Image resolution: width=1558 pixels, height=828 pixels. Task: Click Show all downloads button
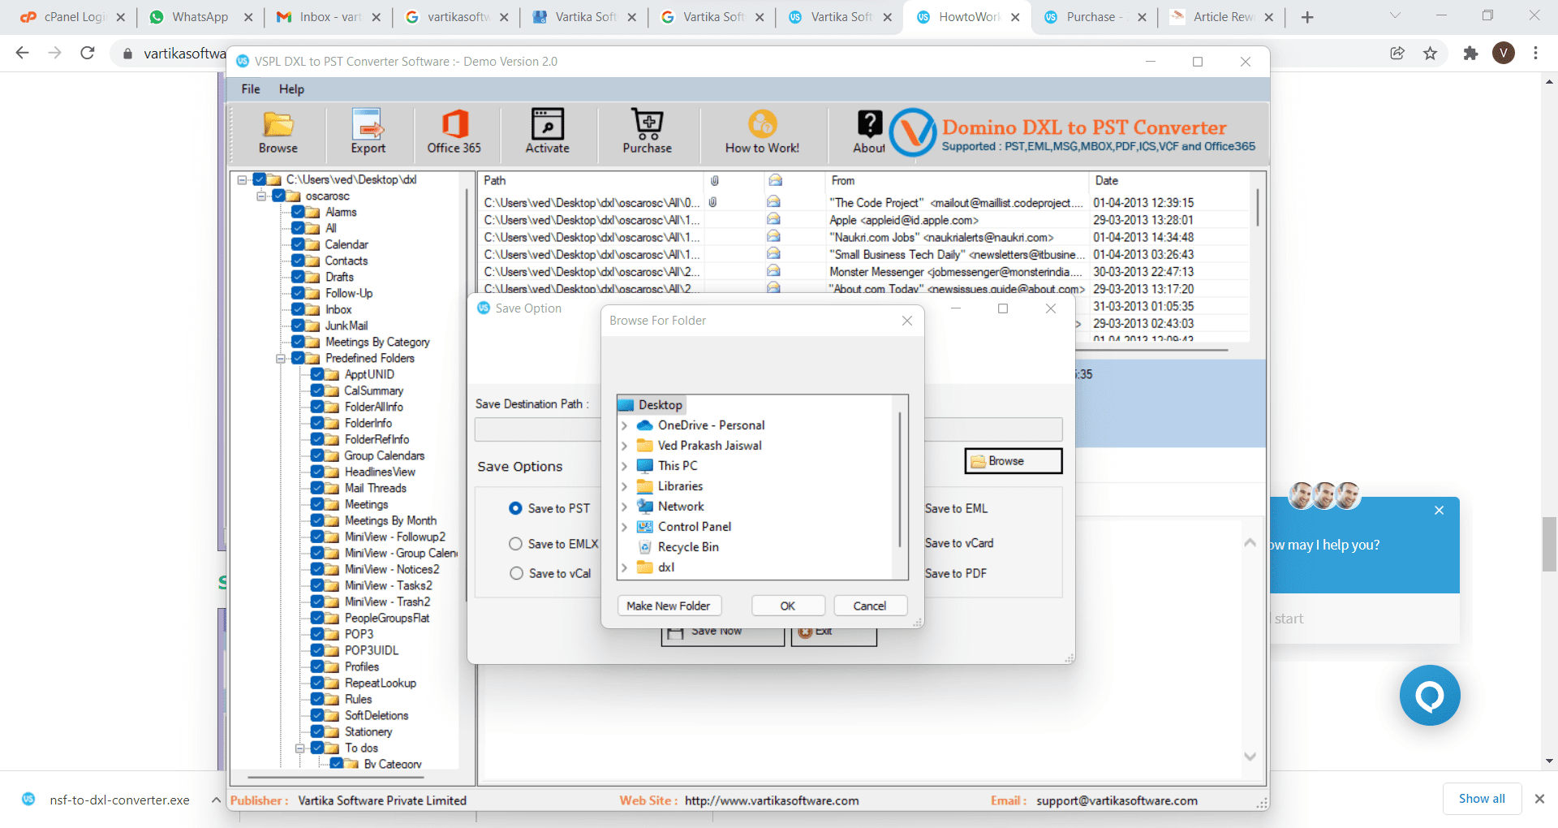point(1482,799)
